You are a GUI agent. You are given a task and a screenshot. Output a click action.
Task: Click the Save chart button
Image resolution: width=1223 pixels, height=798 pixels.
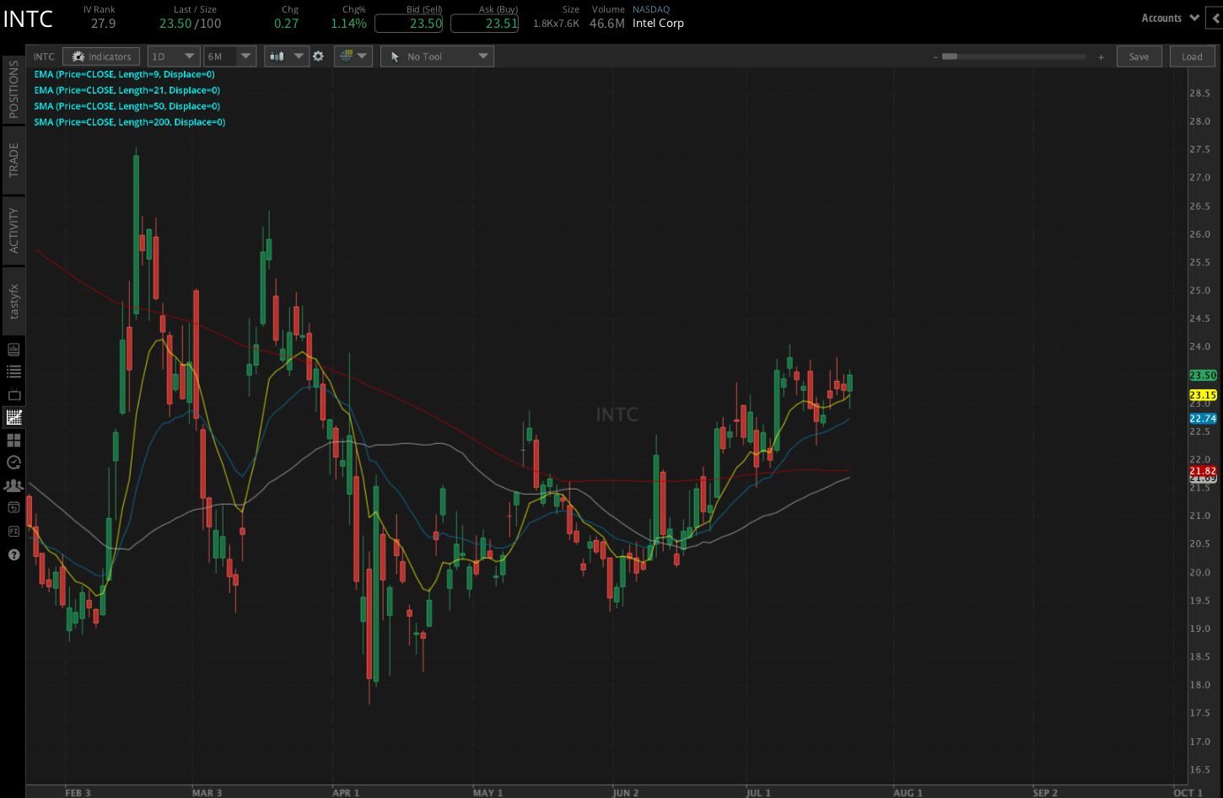(x=1139, y=56)
